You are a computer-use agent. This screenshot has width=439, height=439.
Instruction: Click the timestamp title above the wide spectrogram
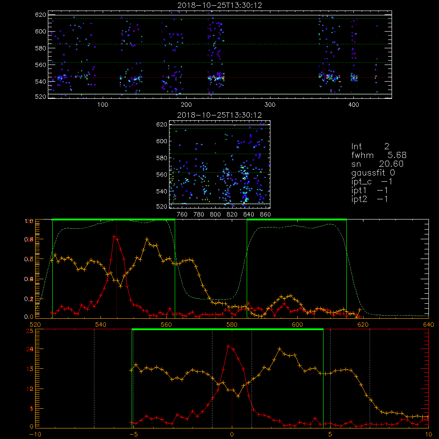pos(220,5)
